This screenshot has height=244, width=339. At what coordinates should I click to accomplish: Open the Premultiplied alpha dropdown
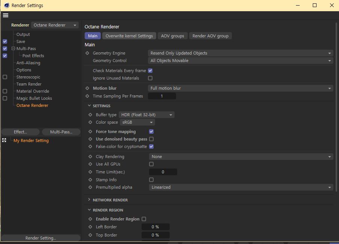click(x=241, y=187)
